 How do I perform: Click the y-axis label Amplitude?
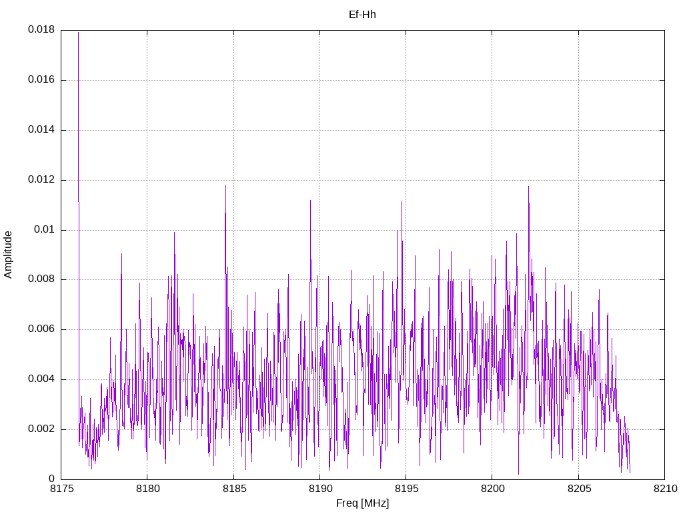8,255
